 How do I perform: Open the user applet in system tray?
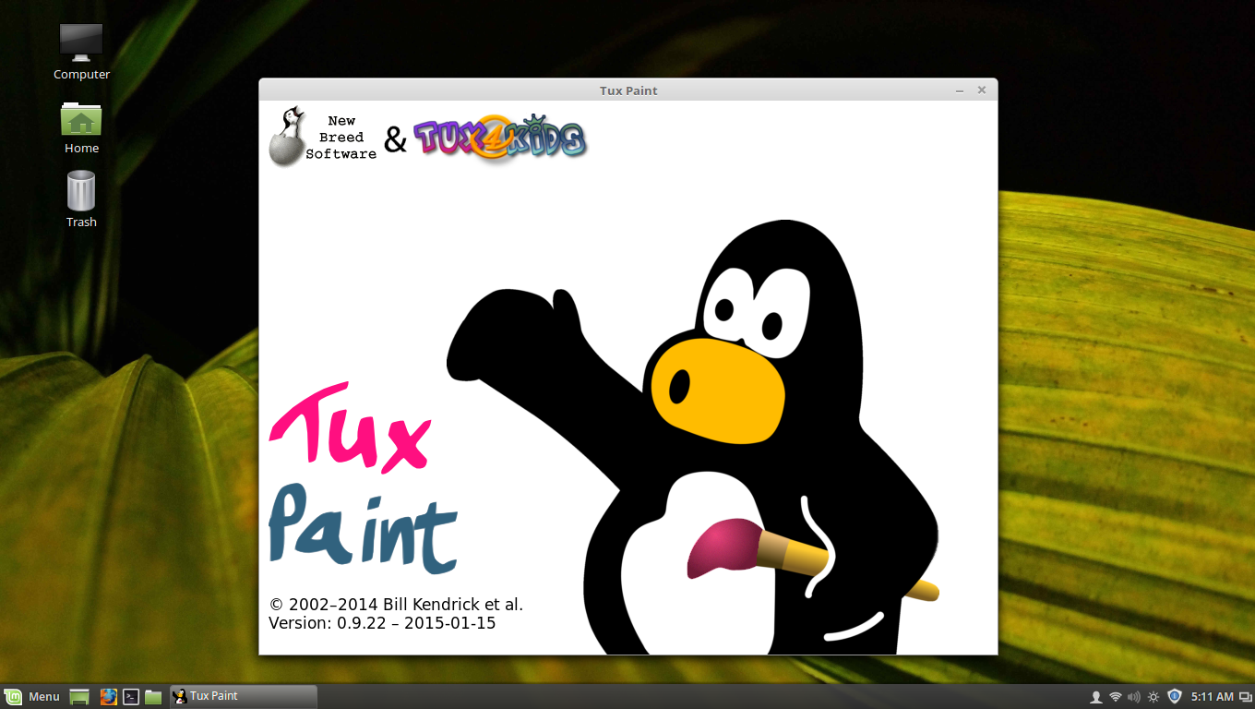(1096, 697)
